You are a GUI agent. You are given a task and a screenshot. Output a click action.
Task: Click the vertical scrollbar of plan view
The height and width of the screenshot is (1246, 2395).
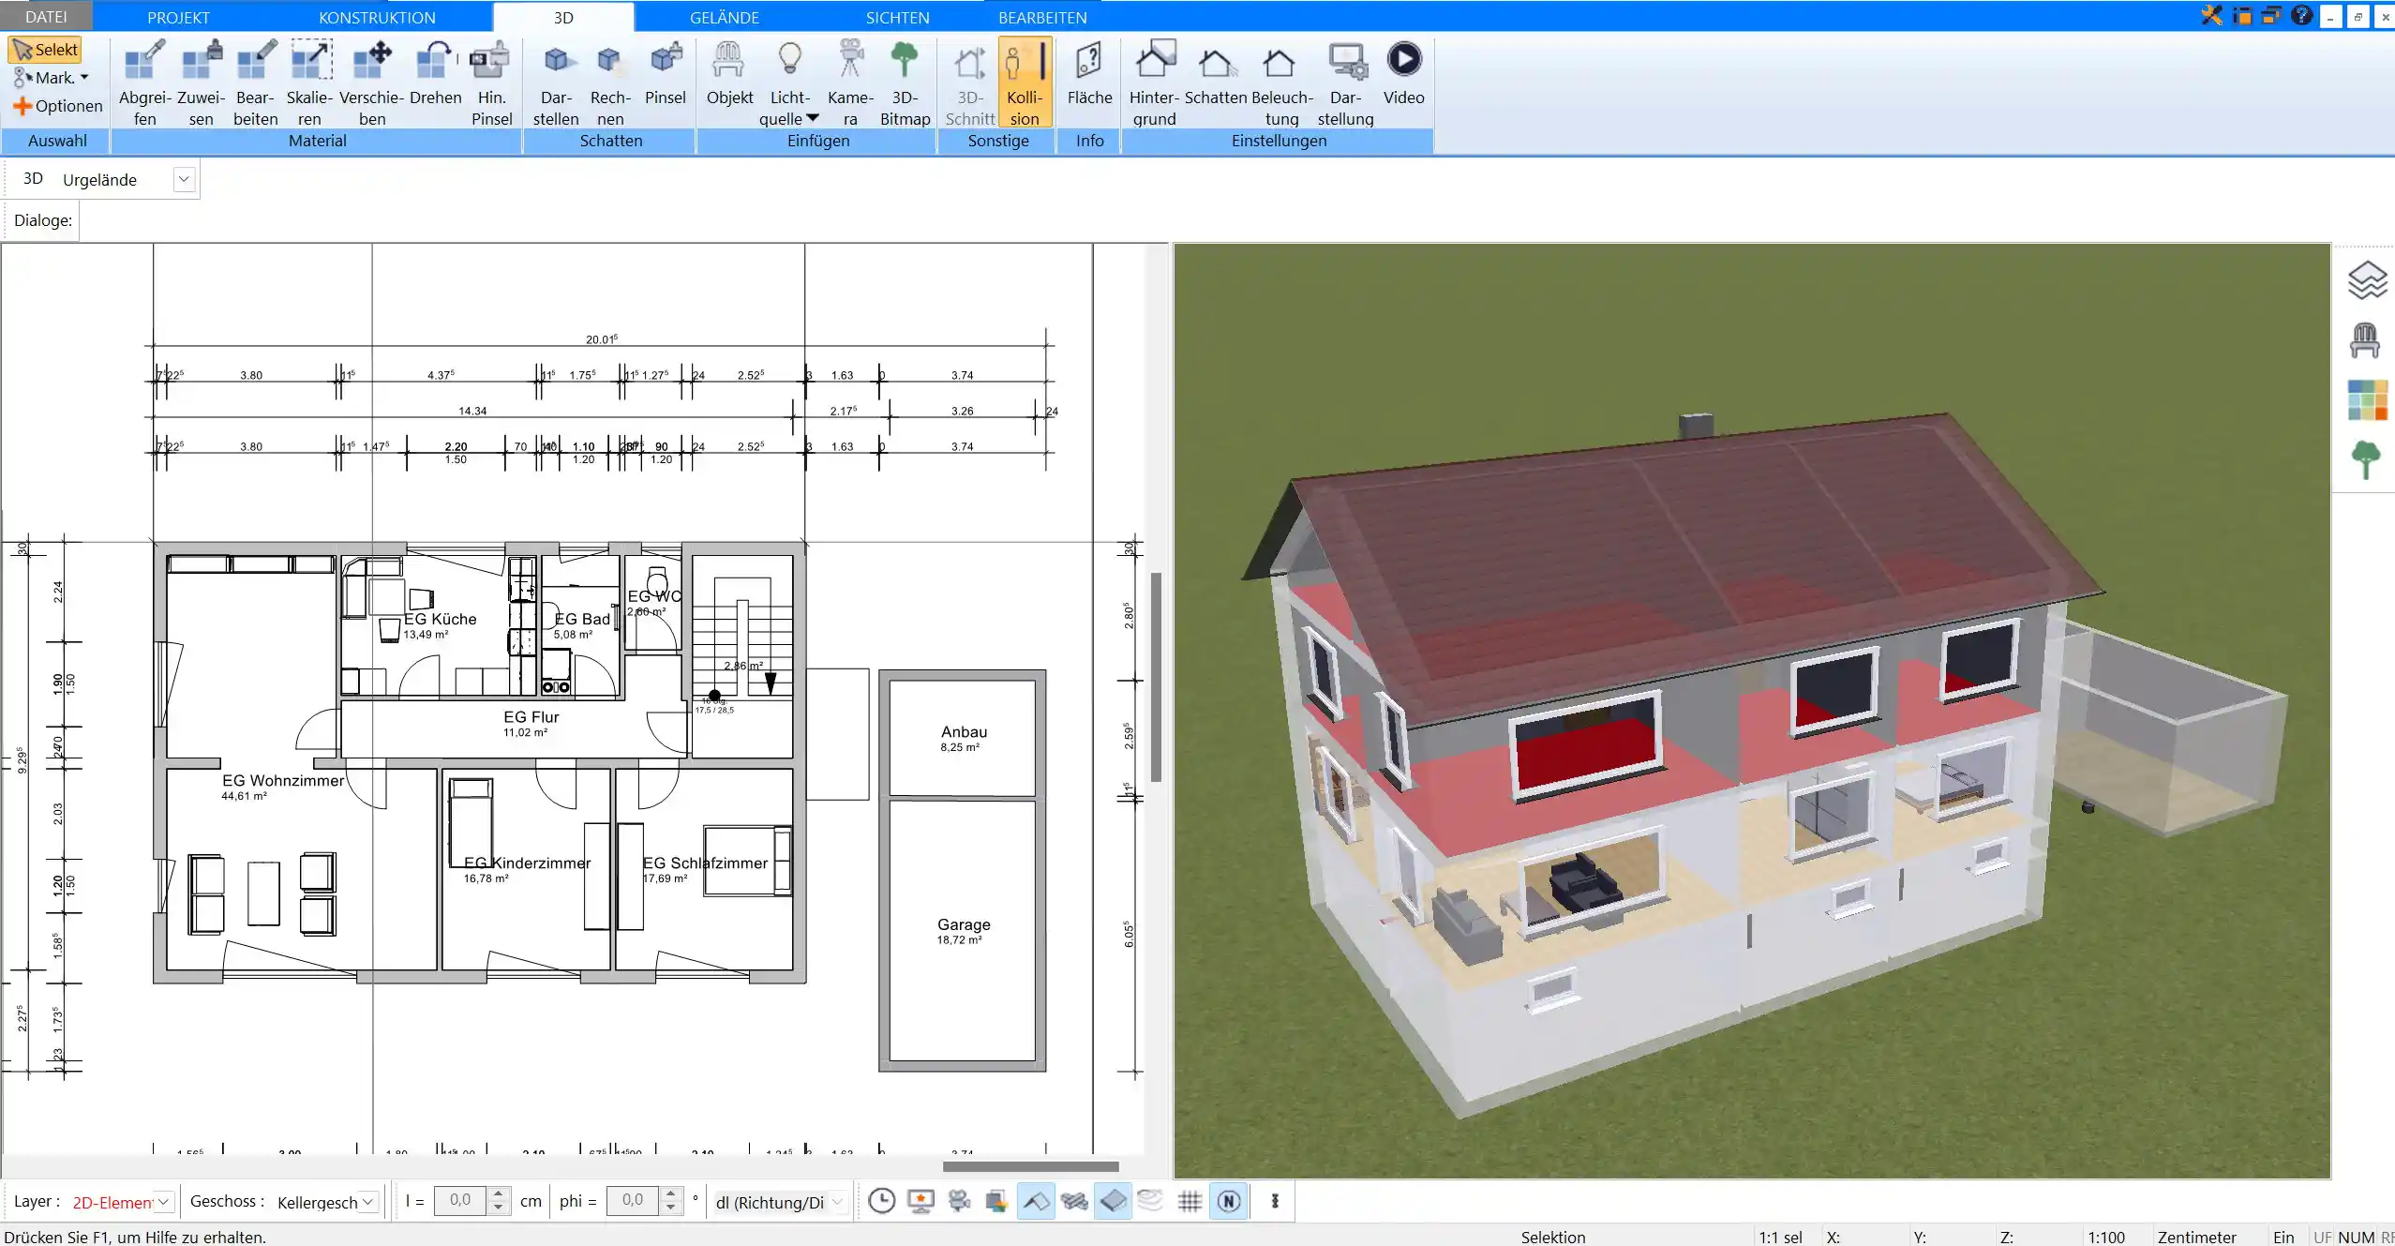click(1156, 676)
